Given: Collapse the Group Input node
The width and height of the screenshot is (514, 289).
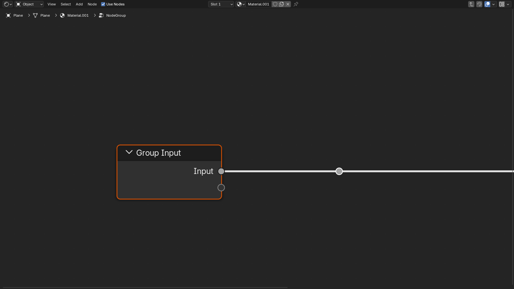Looking at the screenshot, I should click(x=129, y=153).
